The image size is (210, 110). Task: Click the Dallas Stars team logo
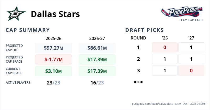[x=16, y=14]
